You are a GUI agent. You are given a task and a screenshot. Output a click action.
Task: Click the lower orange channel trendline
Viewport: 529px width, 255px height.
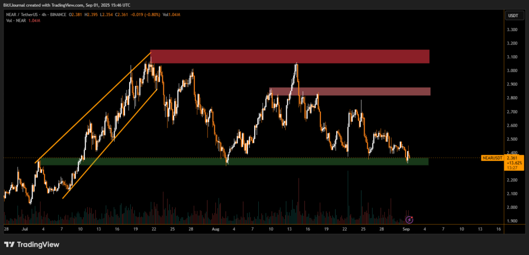110,144
